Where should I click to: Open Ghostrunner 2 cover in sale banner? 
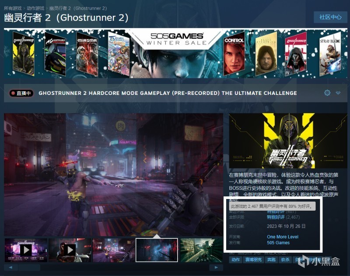tap(24, 54)
